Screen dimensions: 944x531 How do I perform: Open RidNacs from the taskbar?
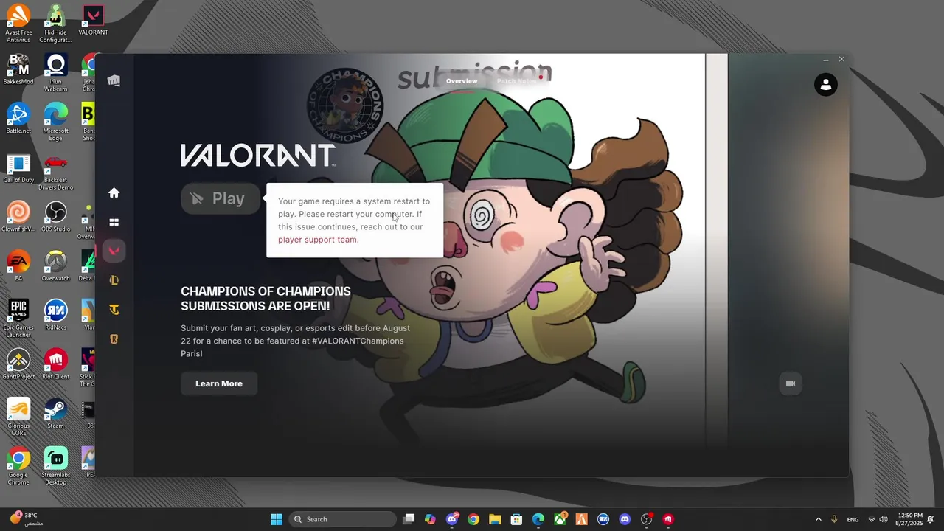(x=603, y=519)
